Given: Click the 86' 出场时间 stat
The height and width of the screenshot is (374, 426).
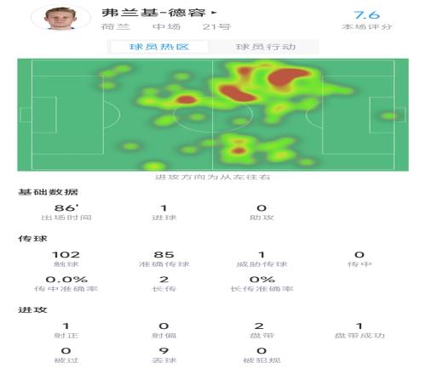Looking at the screenshot, I should click(66, 212).
